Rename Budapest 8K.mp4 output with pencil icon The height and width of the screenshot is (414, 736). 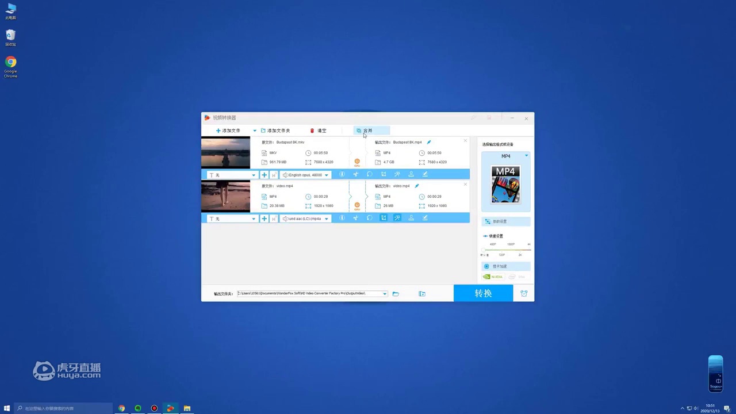click(428, 142)
